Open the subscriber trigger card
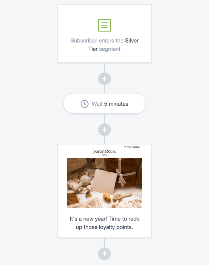Image resolution: width=209 pixels, height=265 pixels. (x=104, y=33)
